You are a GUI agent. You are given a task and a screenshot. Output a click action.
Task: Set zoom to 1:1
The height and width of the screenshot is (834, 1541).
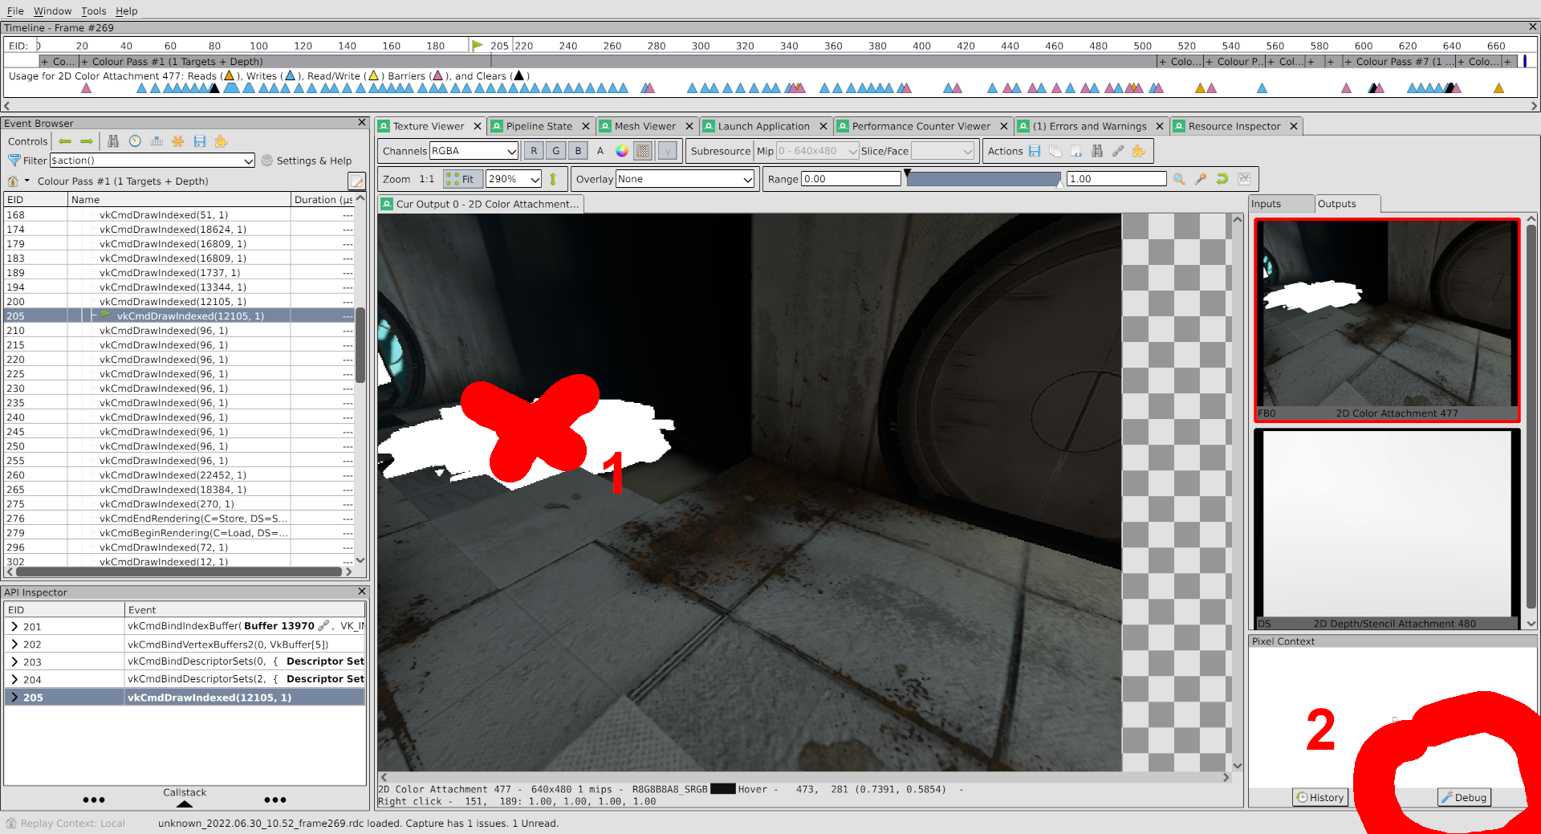pos(426,179)
